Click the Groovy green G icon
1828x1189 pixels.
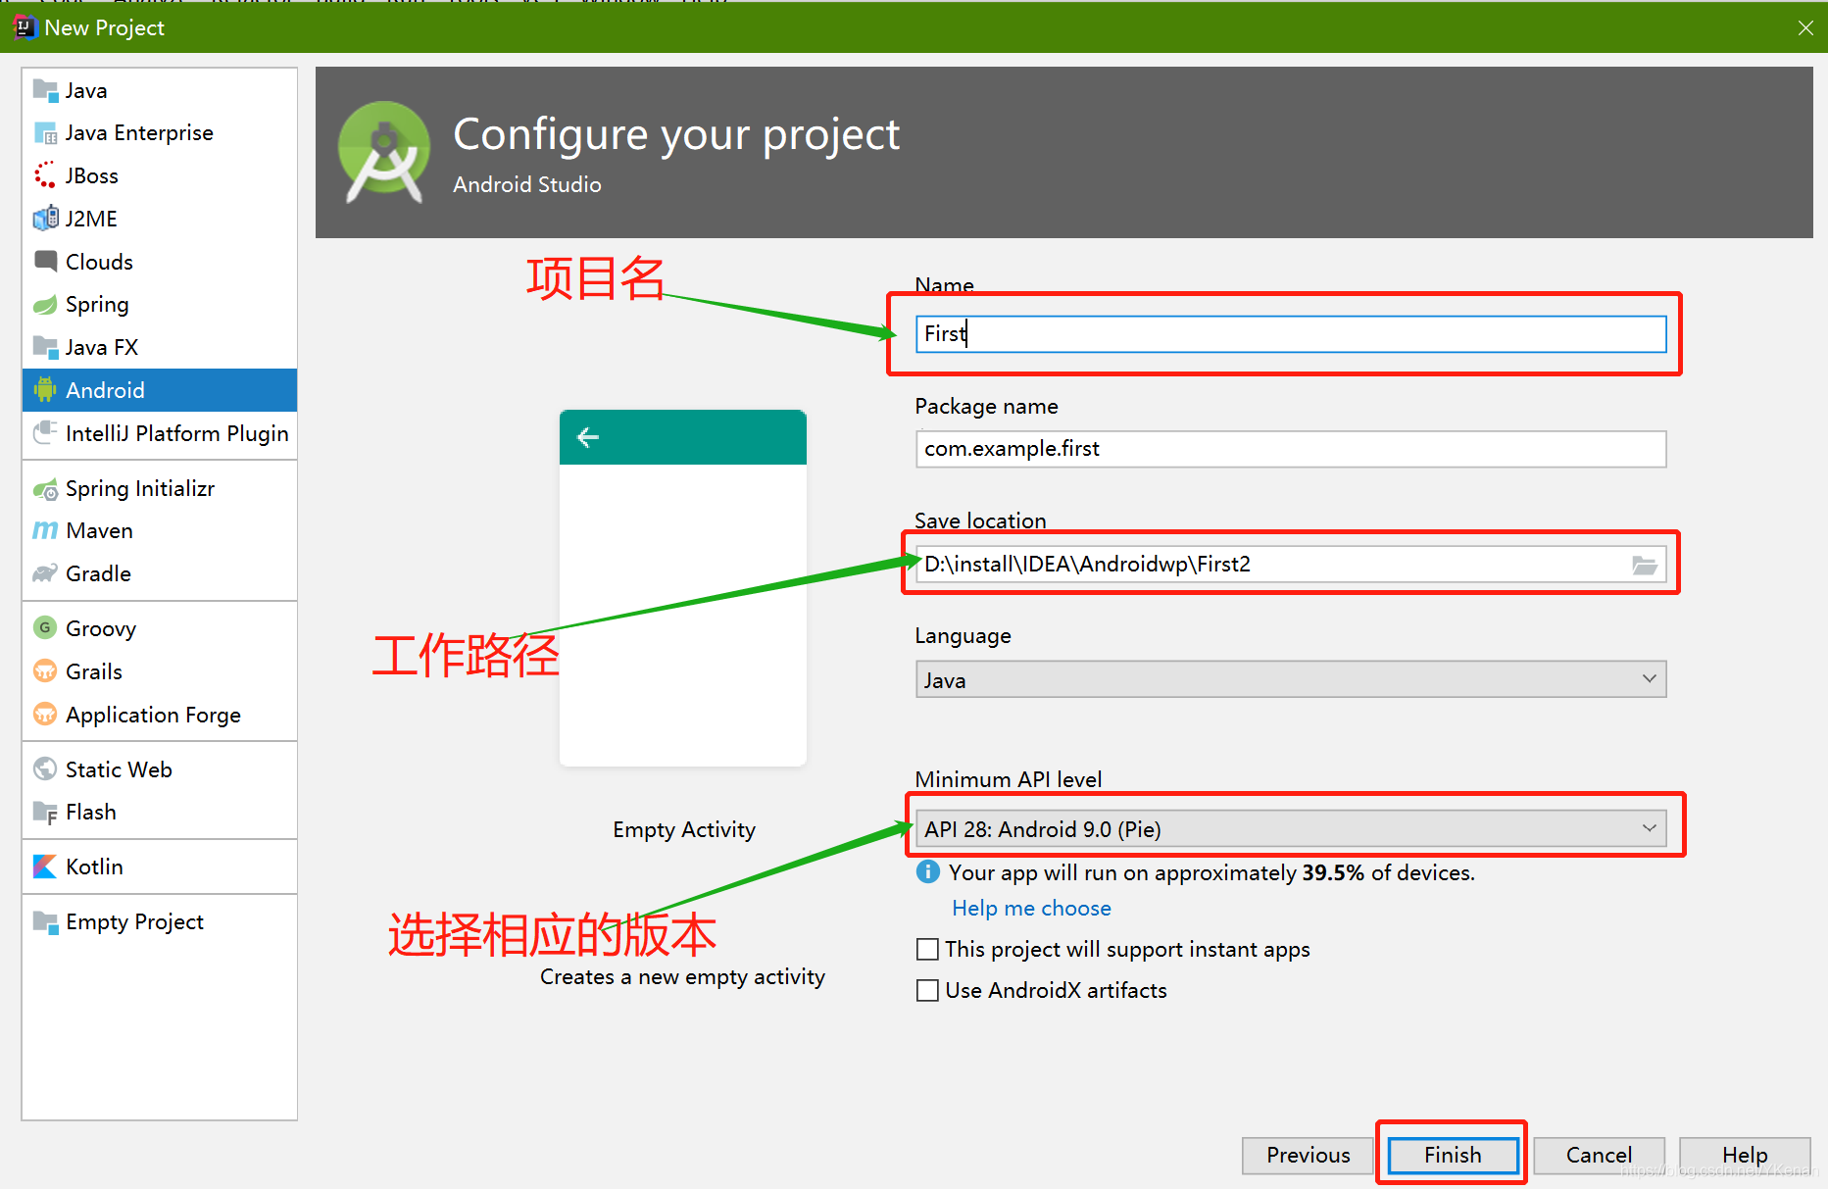[45, 627]
